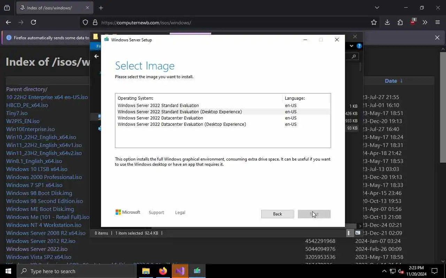
Task: Click the muted volume tray icon
Action: pos(401,271)
